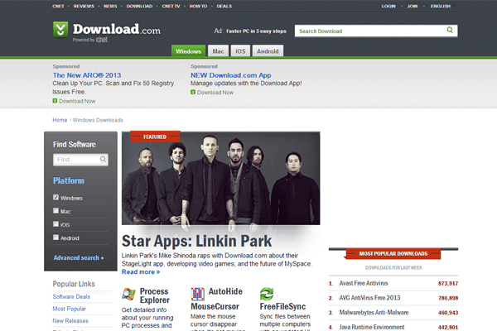Click Download Now under Download.com App
The width and height of the screenshot is (497, 331).
pos(215,93)
